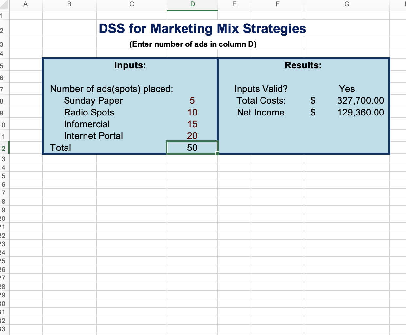This screenshot has width=406, height=335.
Task: Click the Net Income value 129,360.00
Action: tap(360, 113)
